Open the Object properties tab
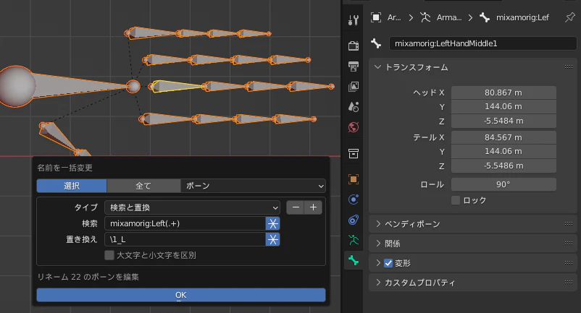The width and height of the screenshot is (581, 313). point(353,179)
